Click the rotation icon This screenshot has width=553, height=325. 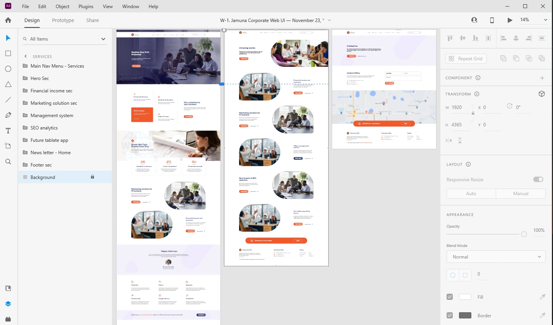pyautogui.click(x=510, y=106)
